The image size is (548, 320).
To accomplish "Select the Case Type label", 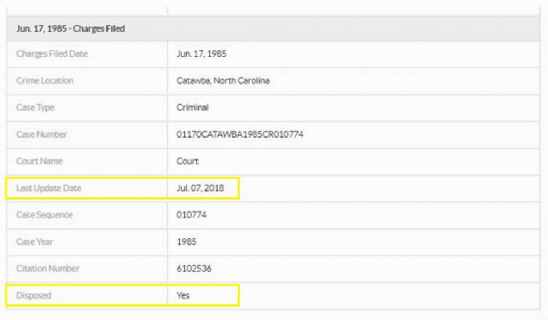I will pyautogui.click(x=35, y=108).
